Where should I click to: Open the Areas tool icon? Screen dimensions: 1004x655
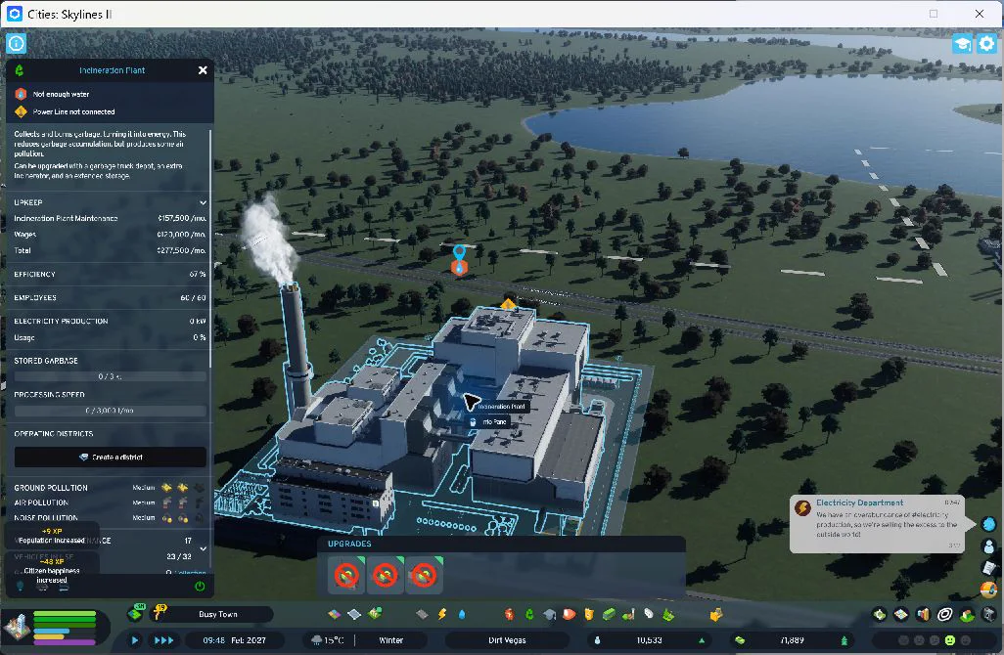pos(354,614)
